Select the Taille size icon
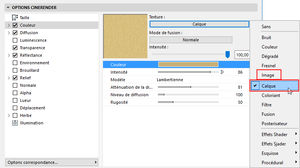 tap(15, 18)
